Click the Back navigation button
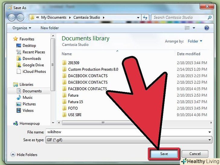The width and height of the screenshot is (220, 165). [11, 18]
